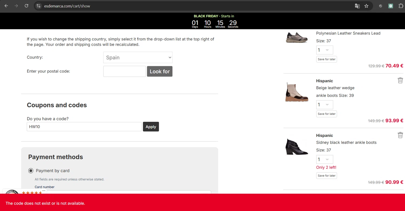405x211 pixels.
Task: Open the browser extensions puzzle icon
Action: (401, 6)
